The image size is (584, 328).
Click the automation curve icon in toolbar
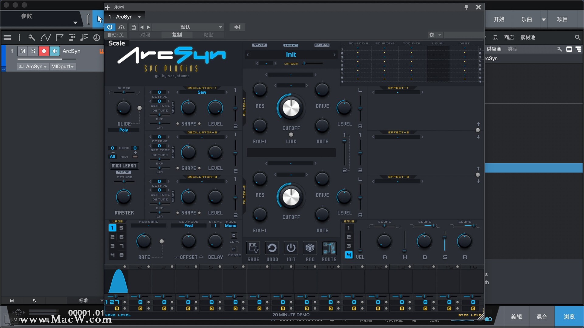(45, 37)
